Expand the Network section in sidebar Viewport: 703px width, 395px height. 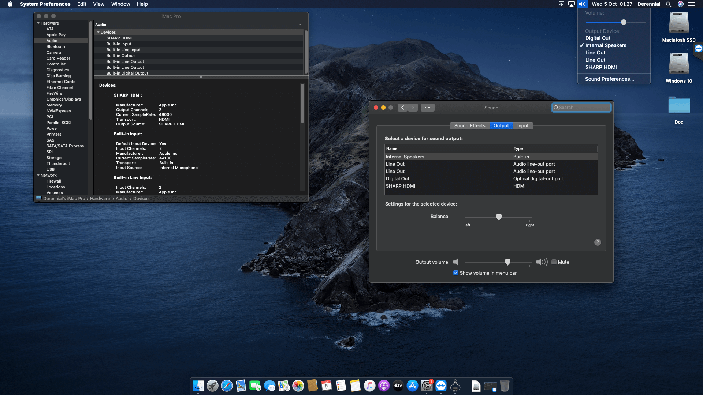pos(38,175)
